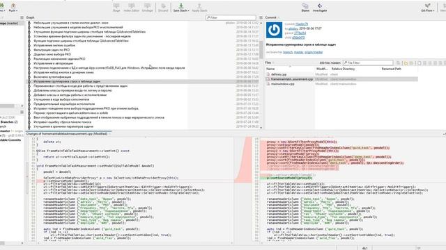Focus the Graph Filter search field
This screenshot has height=250, width=446.
(231, 17)
